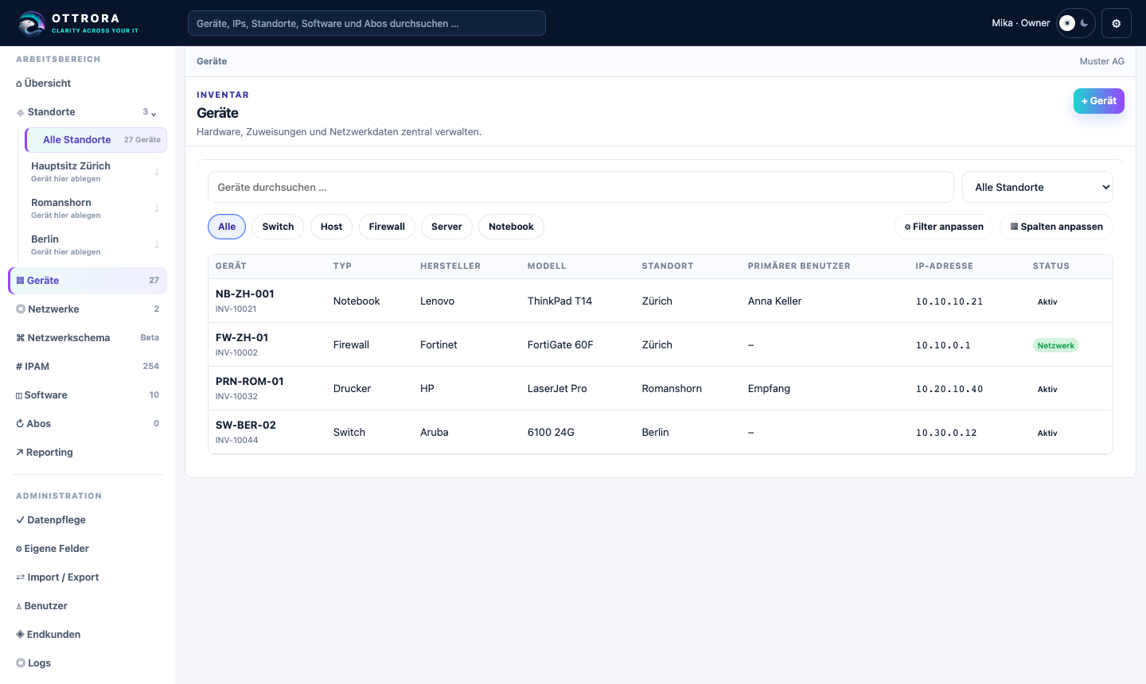Click the Übersicht home icon

click(19, 84)
